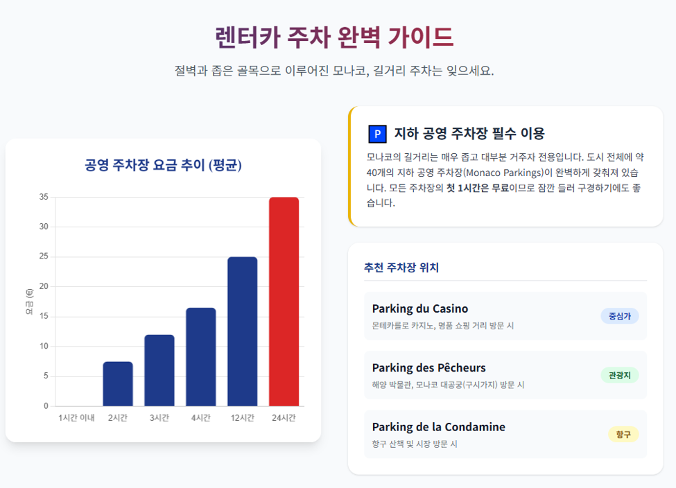Click the 추천 주차장 위치 section title

[401, 268]
